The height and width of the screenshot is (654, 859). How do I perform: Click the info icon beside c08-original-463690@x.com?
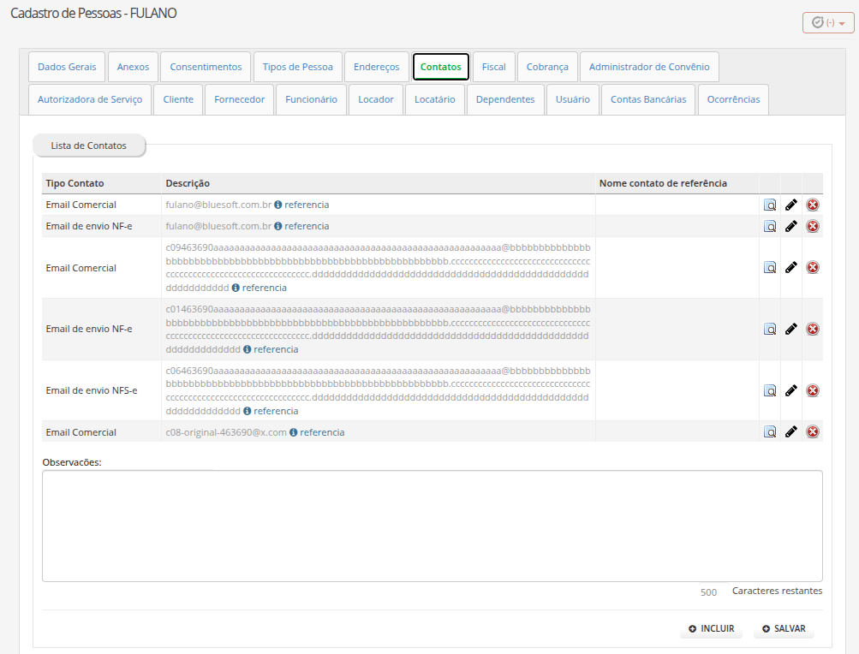click(294, 432)
